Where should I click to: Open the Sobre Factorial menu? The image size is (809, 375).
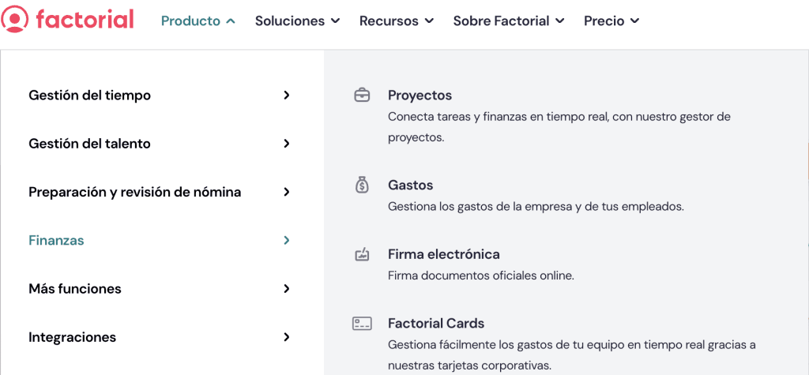point(509,21)
